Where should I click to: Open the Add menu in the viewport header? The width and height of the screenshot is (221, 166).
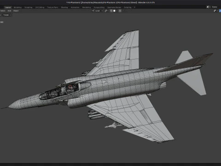[x=9, y=11]
